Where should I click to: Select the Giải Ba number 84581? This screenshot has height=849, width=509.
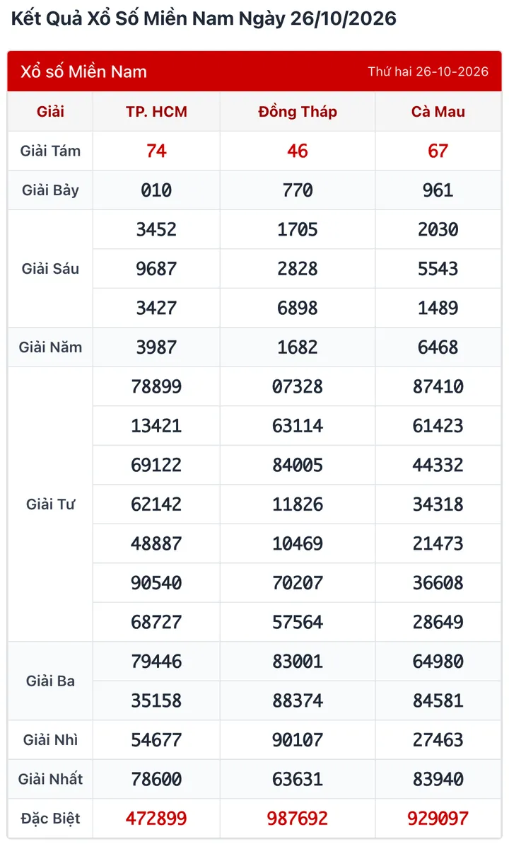point(438,700)
